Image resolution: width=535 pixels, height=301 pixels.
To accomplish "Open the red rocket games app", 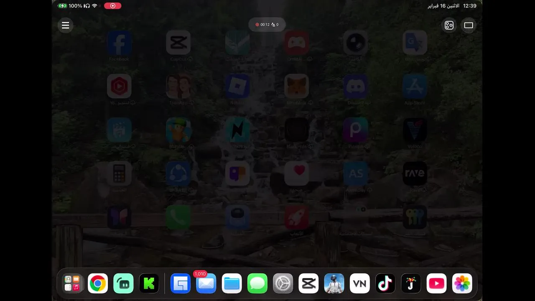I will tap(297, 217).
